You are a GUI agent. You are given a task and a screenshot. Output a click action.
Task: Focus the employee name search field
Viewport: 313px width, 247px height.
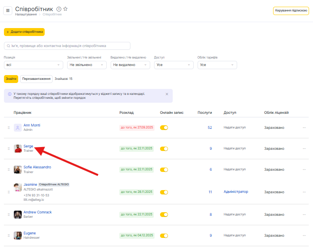(67, 46)
